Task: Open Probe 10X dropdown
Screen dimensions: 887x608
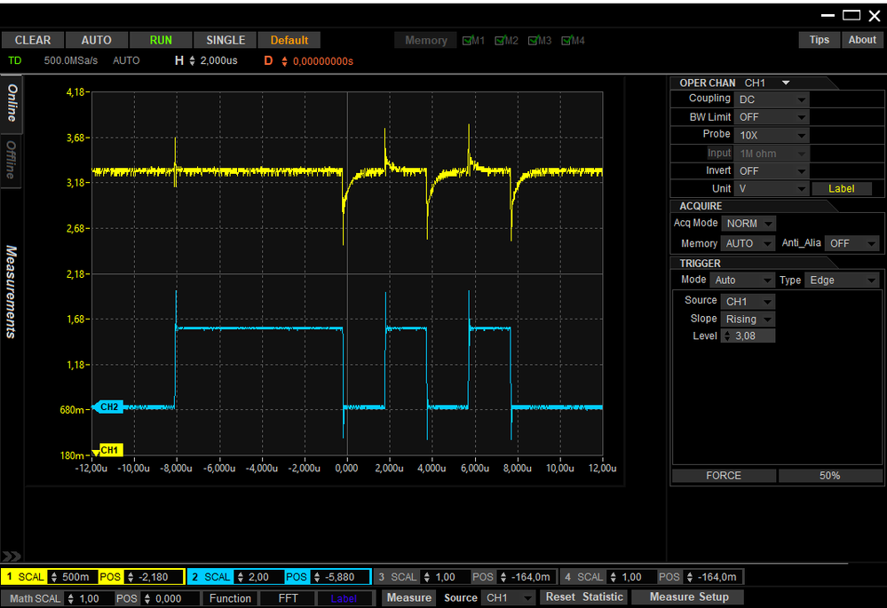Action: pos(772,135)
